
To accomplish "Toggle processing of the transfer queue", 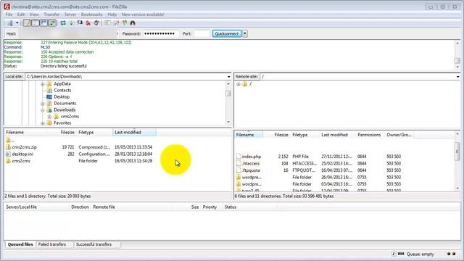I will (71, 23).
